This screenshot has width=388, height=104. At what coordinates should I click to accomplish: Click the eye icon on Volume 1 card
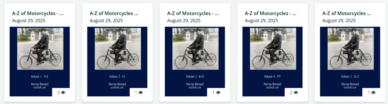tap(63, 93)
